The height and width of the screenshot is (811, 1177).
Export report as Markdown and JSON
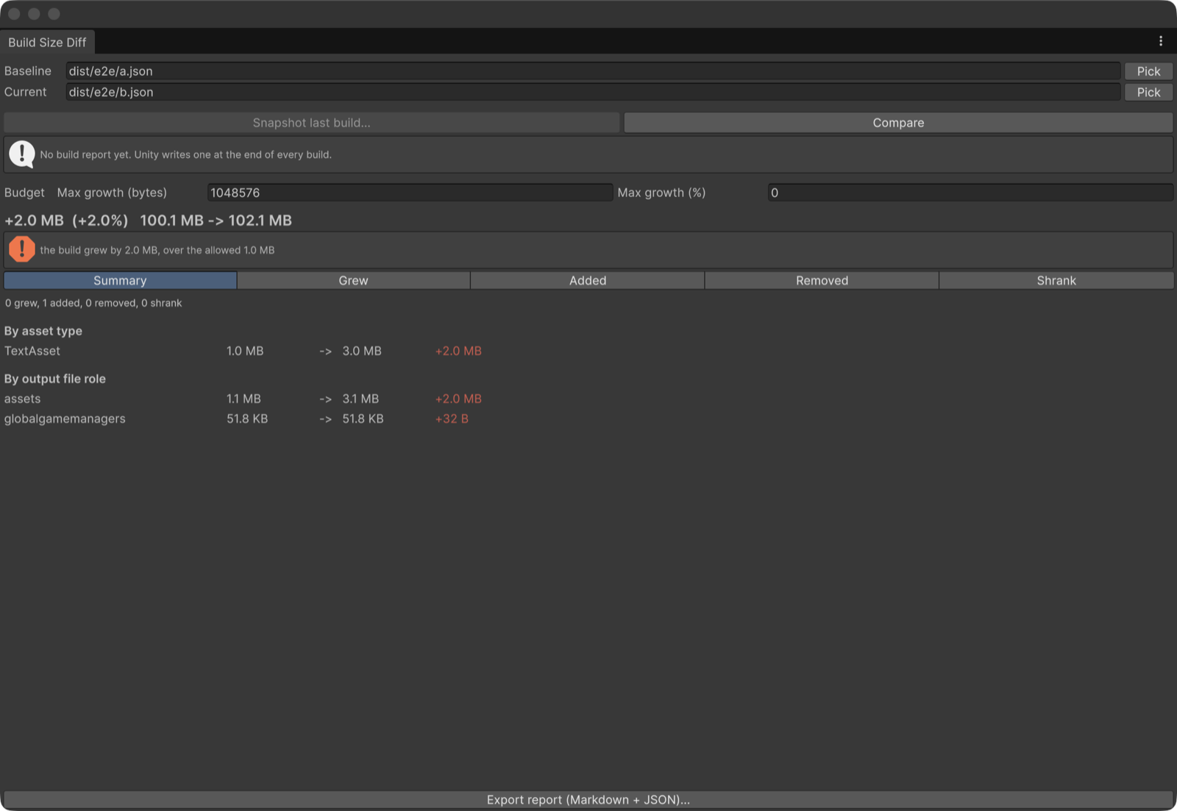tap(588, 799)
